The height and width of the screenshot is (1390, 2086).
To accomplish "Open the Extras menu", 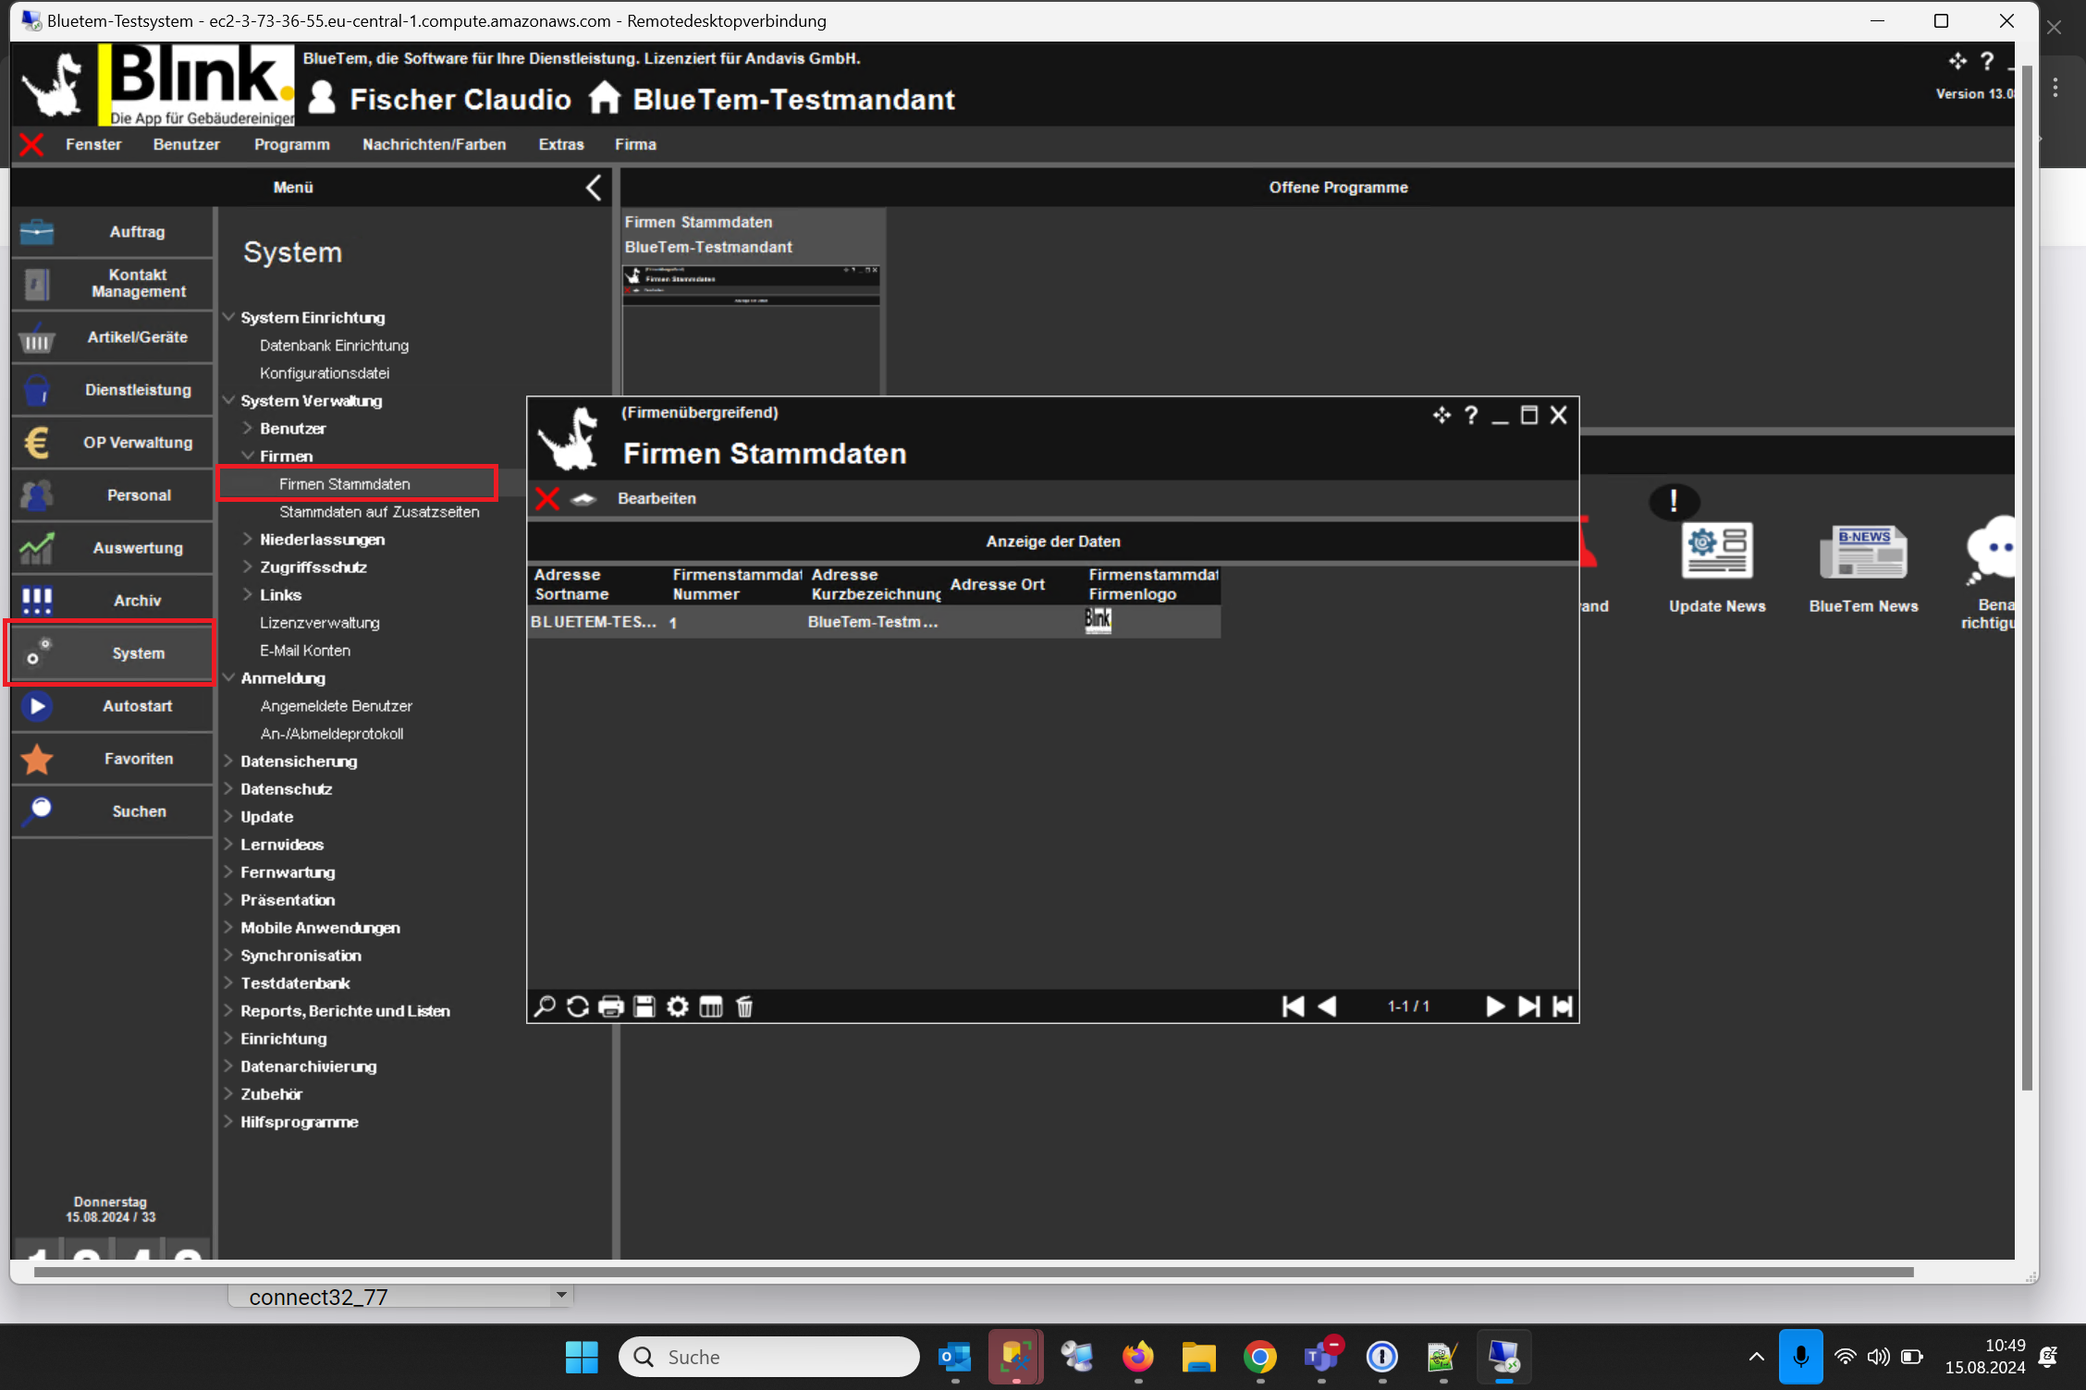I will (x=561, y=144).
